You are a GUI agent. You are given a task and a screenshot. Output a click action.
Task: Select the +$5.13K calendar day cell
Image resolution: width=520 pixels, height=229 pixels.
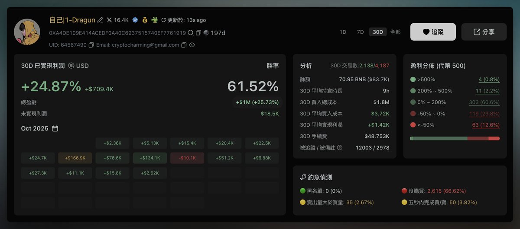(x=150, y=143)
